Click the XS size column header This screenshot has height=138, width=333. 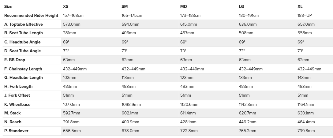pyautogui.click(x=65, y=6)
